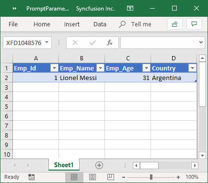Select row 5 header
Viewport: 208px width, 183px height.
tap(6, 106)
